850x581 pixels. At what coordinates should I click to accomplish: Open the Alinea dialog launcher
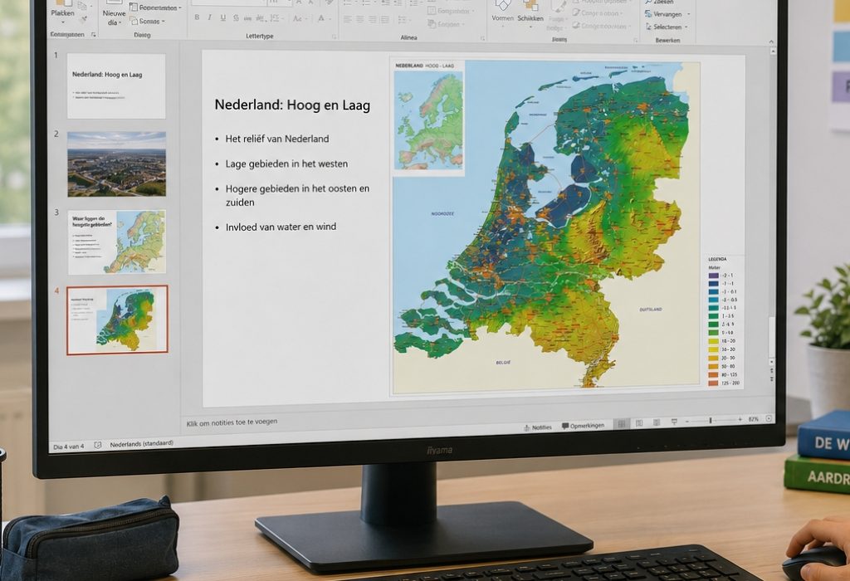(482, 38)
